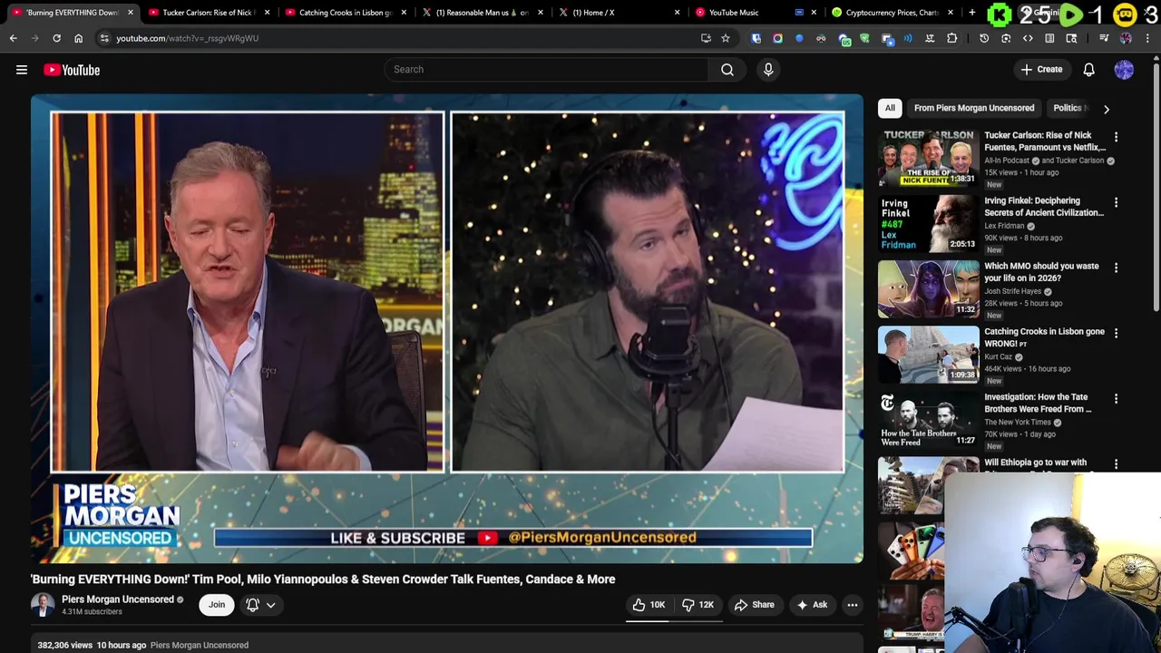Select From Piers Morgan Uncensored chip
1161x653 pixels.
[974, 108]
